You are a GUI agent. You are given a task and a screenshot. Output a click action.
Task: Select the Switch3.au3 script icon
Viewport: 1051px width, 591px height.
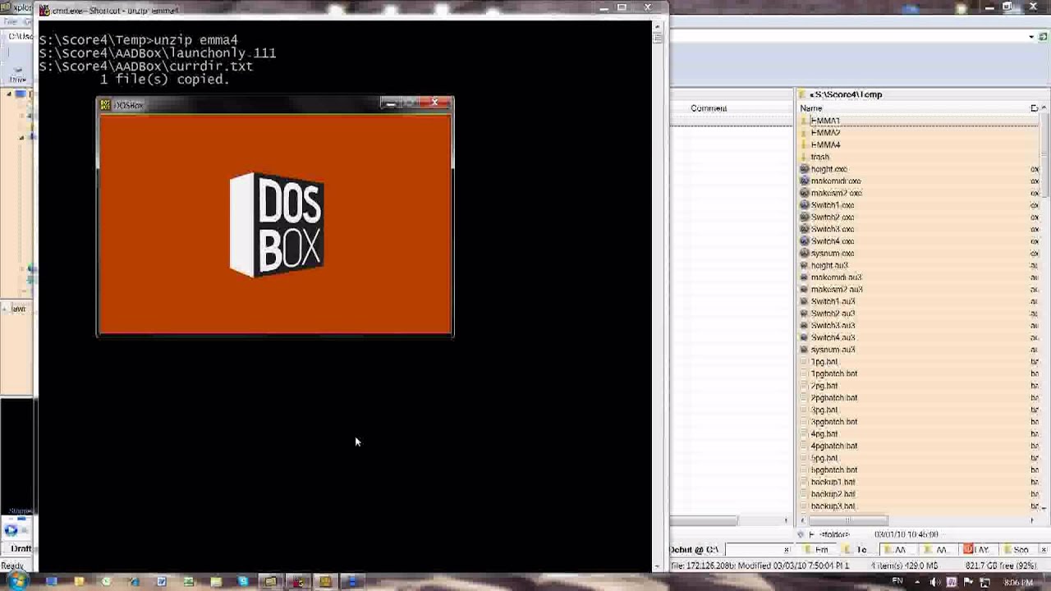pos(805,326)
